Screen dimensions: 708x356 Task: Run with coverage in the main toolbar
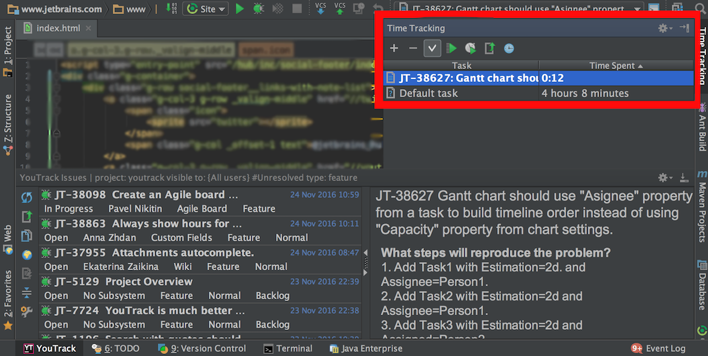tap(277, 9)
